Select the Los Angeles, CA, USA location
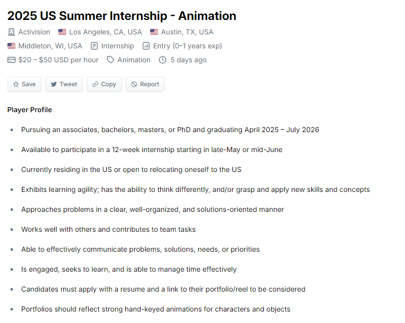 pos(105,32)
